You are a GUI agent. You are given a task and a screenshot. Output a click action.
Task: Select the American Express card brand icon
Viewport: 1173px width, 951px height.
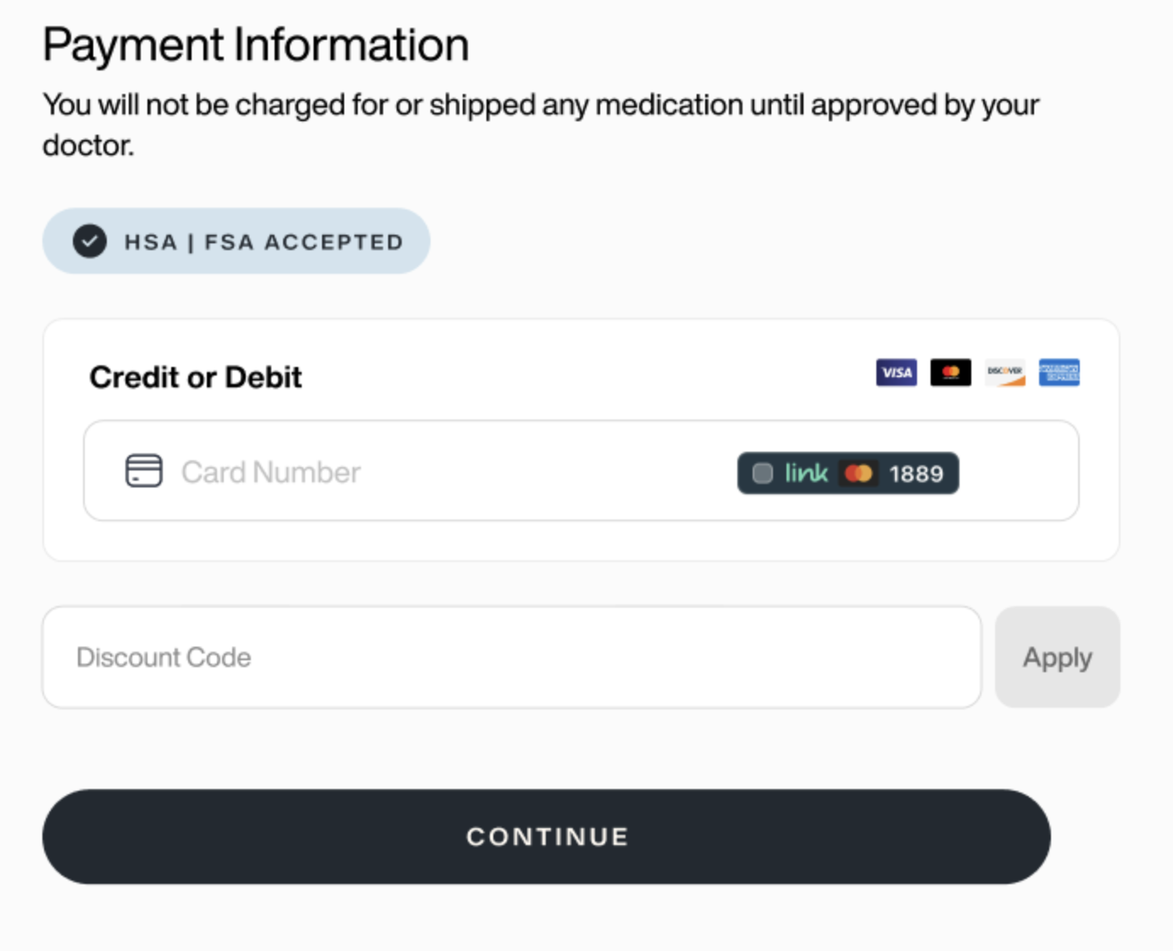click(x=1058, y=373)
